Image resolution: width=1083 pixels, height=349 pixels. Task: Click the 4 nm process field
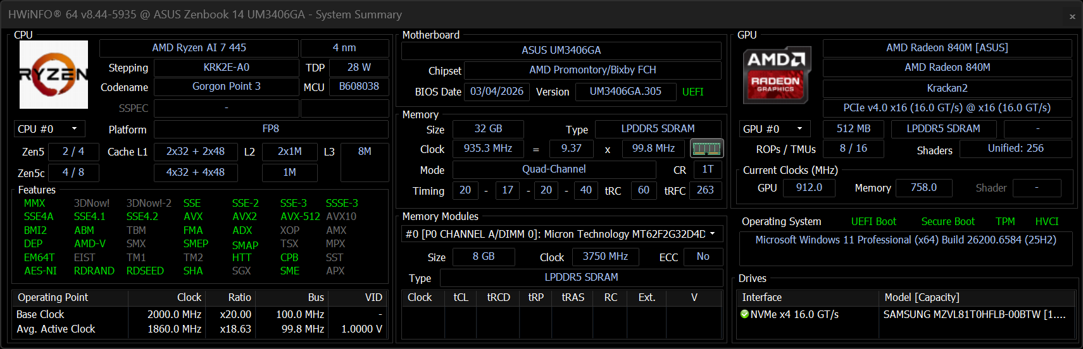coord(344,48)
